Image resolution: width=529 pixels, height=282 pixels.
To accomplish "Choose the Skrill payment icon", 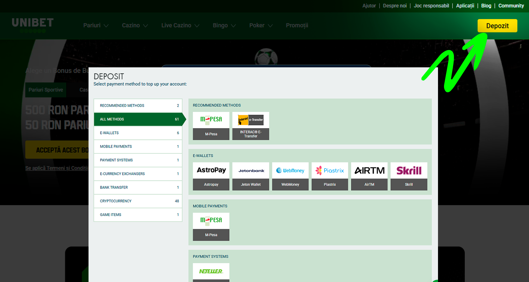I will pos(409,176).
